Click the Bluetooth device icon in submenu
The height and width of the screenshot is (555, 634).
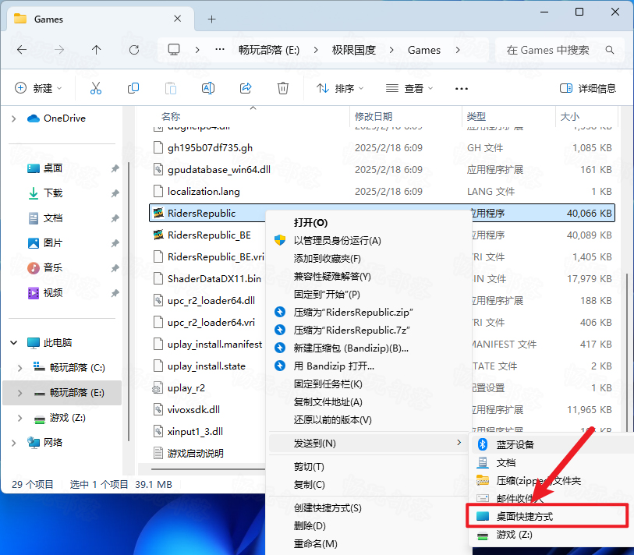click(483, 444)
